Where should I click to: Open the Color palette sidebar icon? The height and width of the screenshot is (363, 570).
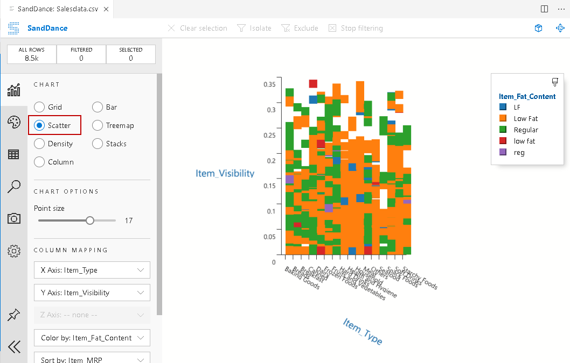[x=14, y=122]
